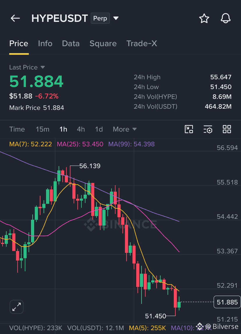The image size is (241, 334).
Task: Open the multi-chart grid layout icon
Action: 227,129
